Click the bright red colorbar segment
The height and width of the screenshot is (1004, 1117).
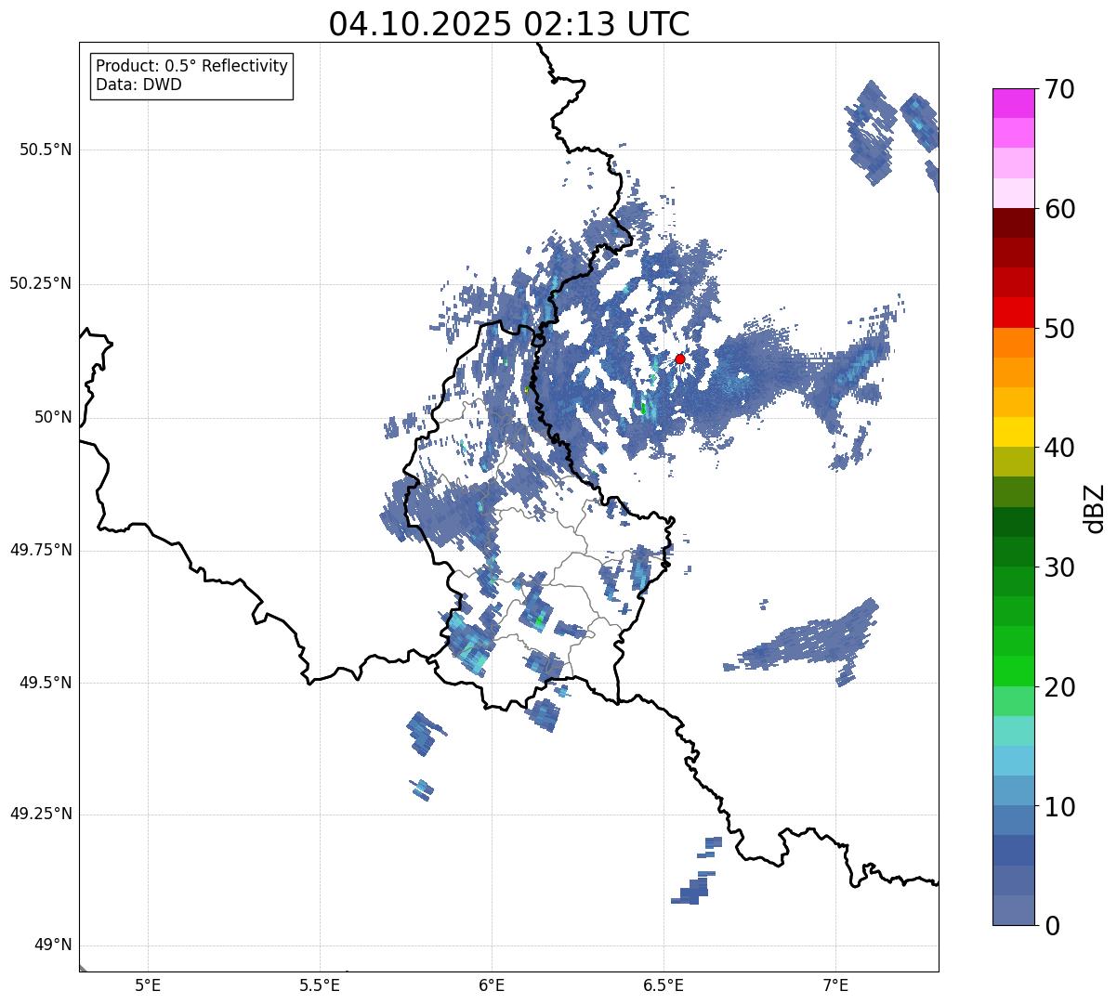(1014, 312)
